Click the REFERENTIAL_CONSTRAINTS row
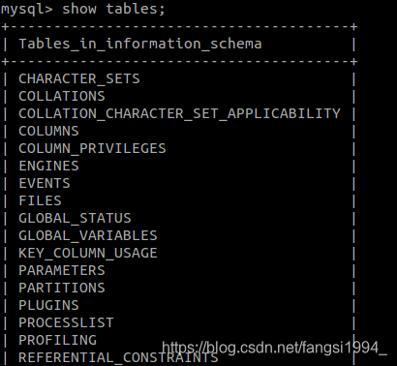 [x=118, y=357]
